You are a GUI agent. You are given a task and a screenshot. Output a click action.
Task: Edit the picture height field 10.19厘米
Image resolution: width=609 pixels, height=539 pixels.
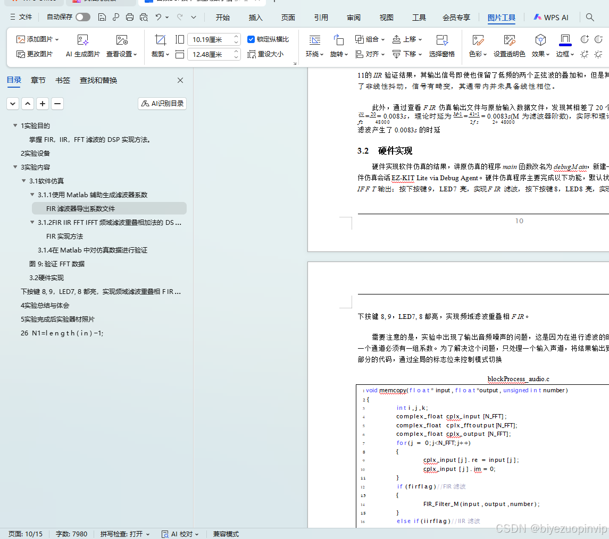[214, 39]
